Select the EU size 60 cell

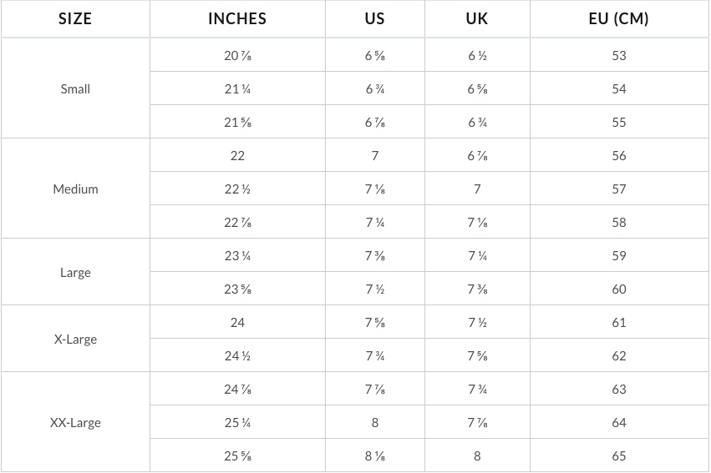(x=618, y=289)
